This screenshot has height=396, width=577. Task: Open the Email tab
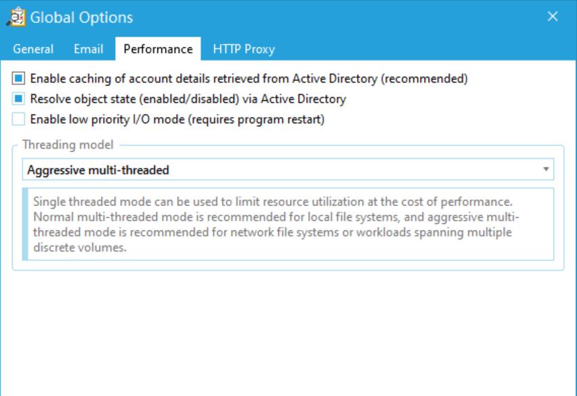pos(88,49)
